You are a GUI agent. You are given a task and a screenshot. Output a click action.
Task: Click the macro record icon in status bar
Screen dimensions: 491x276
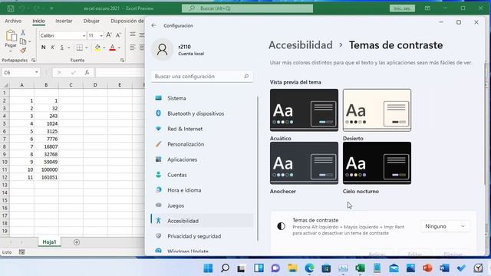(x=21, y=252)
